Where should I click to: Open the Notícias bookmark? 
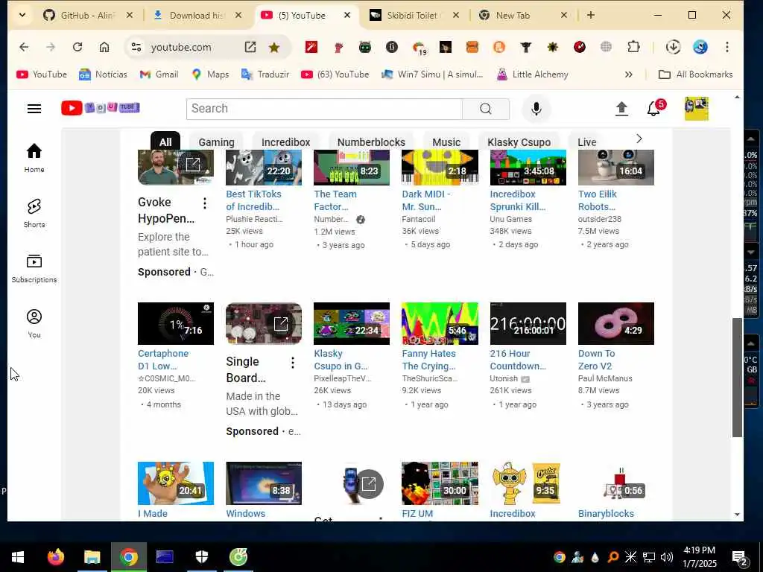[103, 74]
